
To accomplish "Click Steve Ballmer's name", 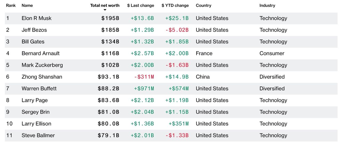I will [x=38, y=135].
